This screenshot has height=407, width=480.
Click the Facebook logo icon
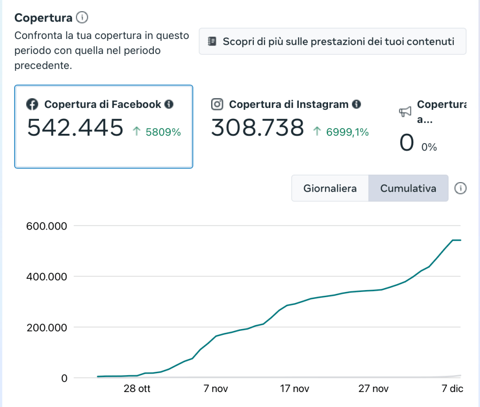tap(32, 104)
